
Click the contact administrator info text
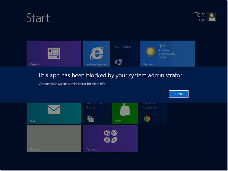72,84
